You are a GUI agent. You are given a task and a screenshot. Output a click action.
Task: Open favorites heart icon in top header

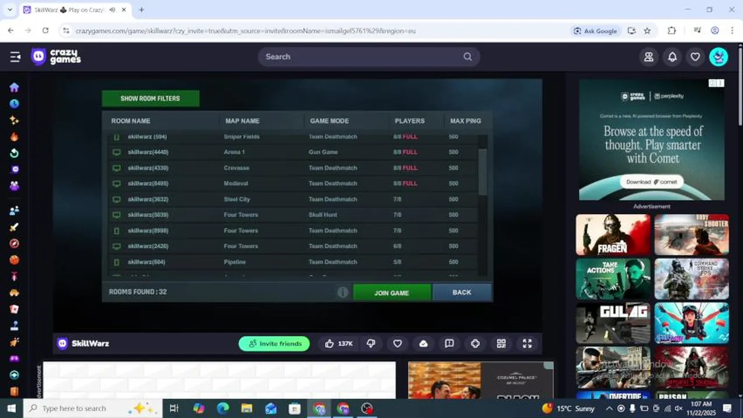click(x=695, y=56)
